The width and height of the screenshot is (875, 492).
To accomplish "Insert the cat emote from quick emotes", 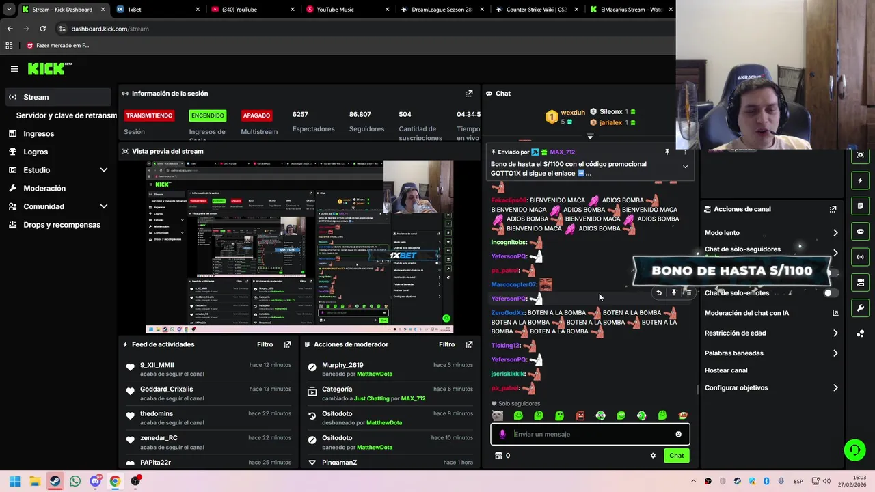I will [498, 415].
